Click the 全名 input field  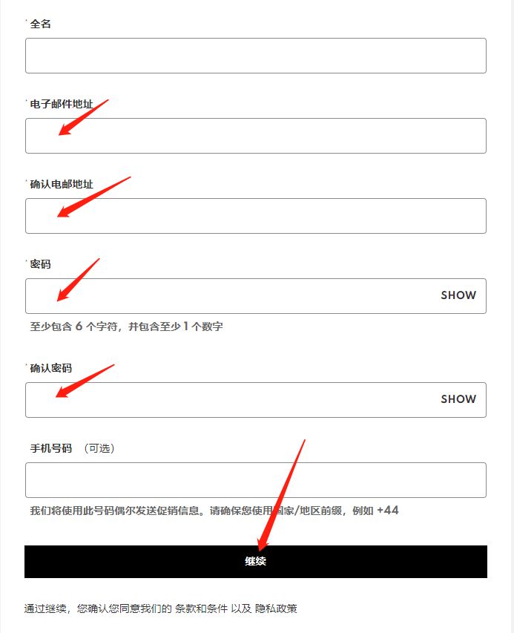tap(255, 56)
